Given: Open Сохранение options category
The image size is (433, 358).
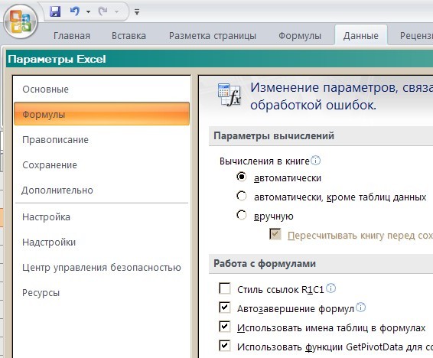Looking at the screenshot, I should pyautogui.click(x=102, y=164).
